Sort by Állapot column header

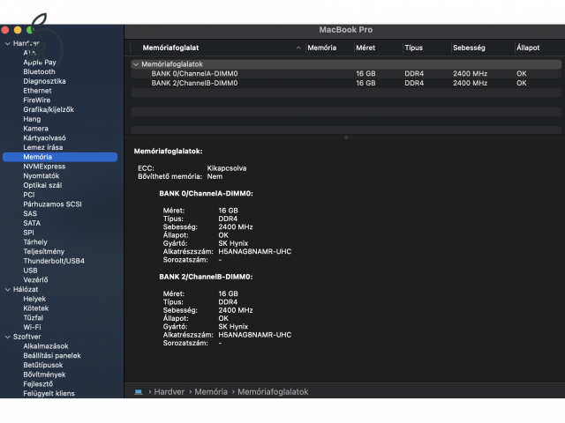pyautogui.click(x=528, y=48)
